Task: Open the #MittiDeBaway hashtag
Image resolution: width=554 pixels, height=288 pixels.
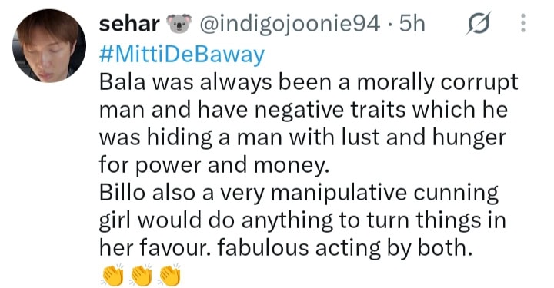Action: (182, 55)
